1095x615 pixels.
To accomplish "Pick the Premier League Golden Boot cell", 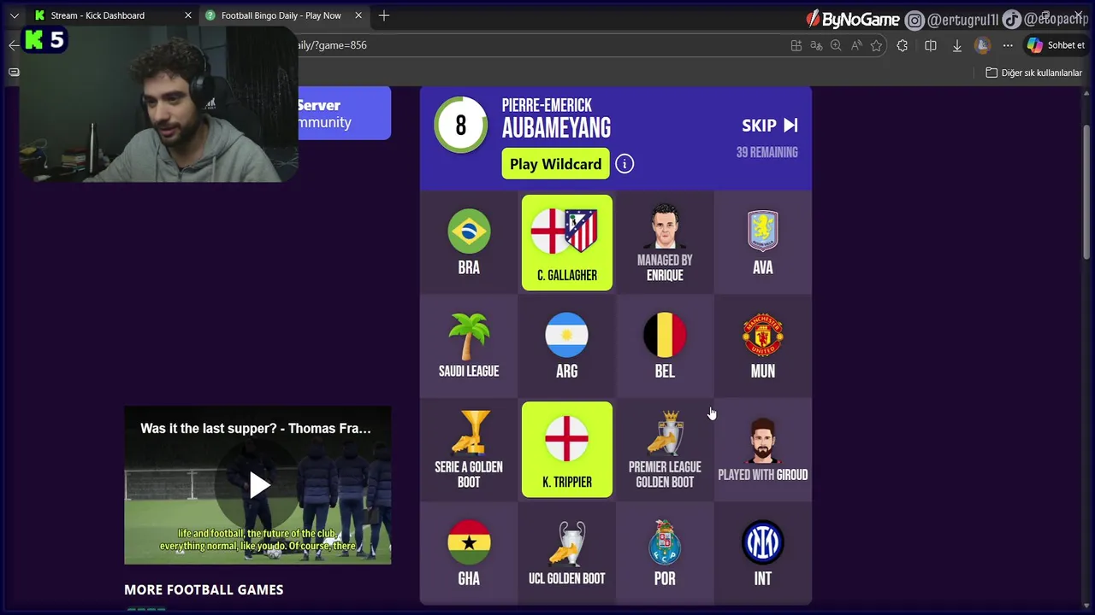I will tap(665, 449).
